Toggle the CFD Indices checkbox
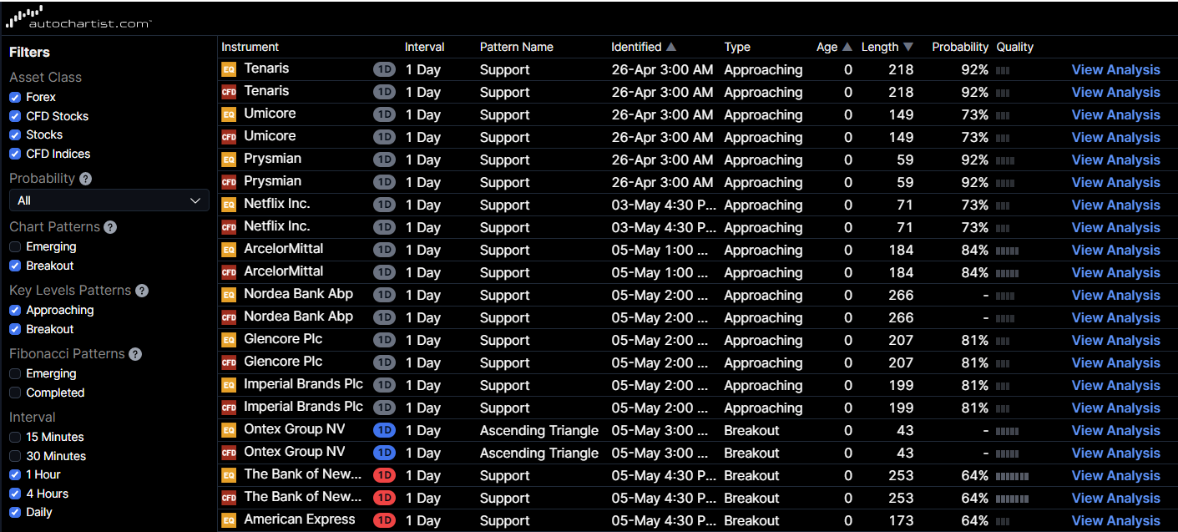Image resolution: width=1178 pixels, height=532 pixels. click(15, 154)
